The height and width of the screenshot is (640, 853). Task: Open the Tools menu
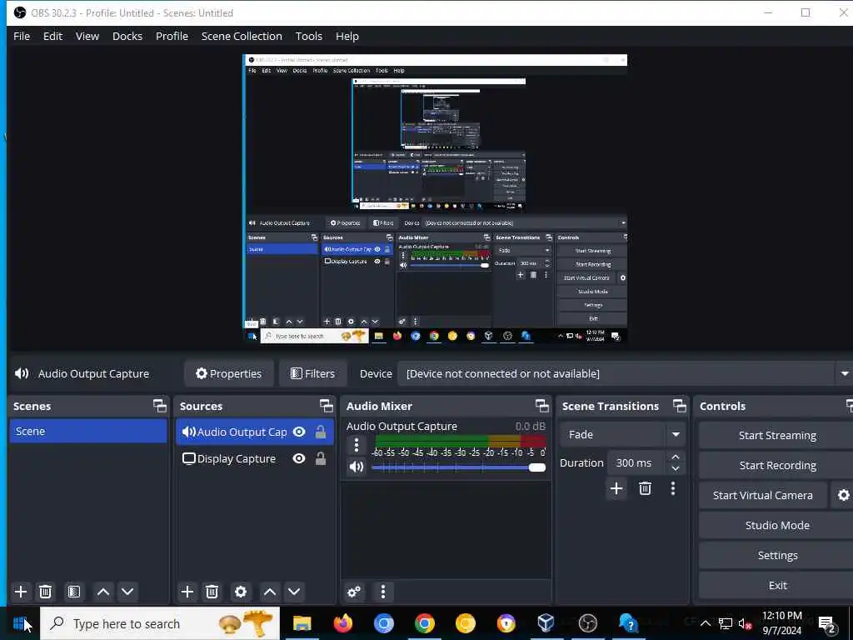(308, 36)
